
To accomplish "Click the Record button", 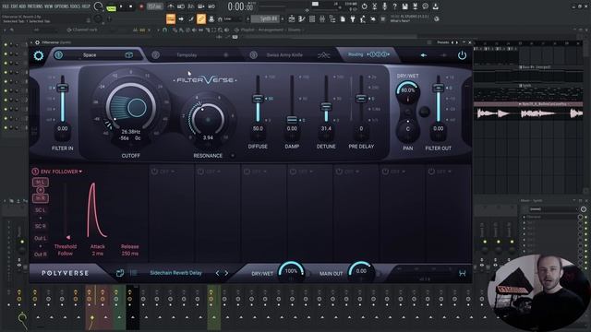I will click(141, 6).
